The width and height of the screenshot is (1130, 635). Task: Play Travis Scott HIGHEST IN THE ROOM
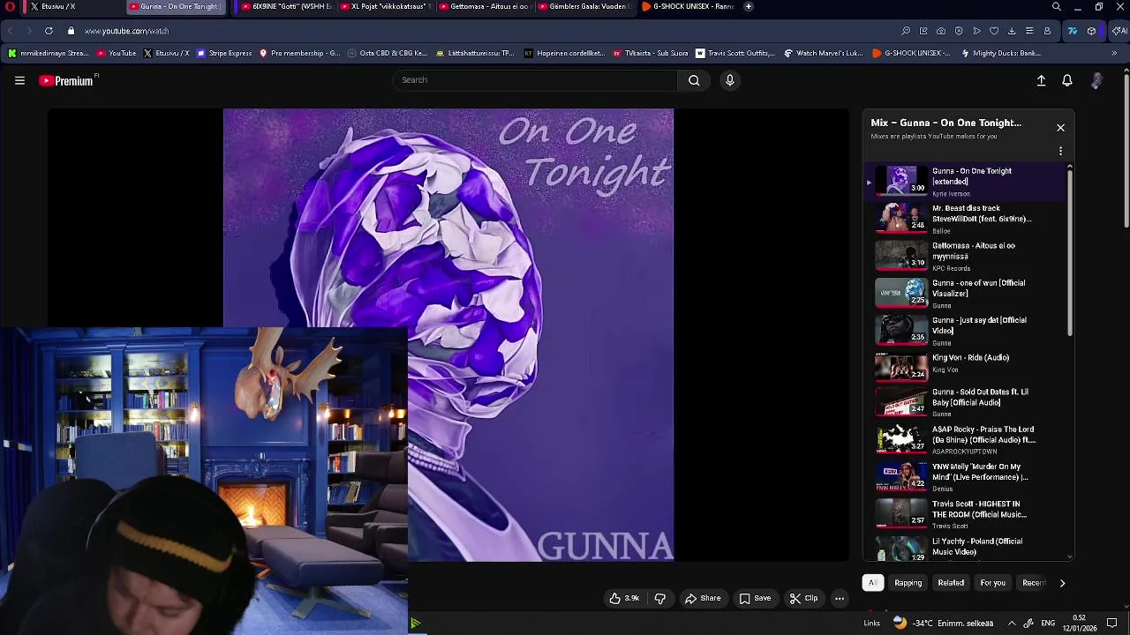coord(966,514)
